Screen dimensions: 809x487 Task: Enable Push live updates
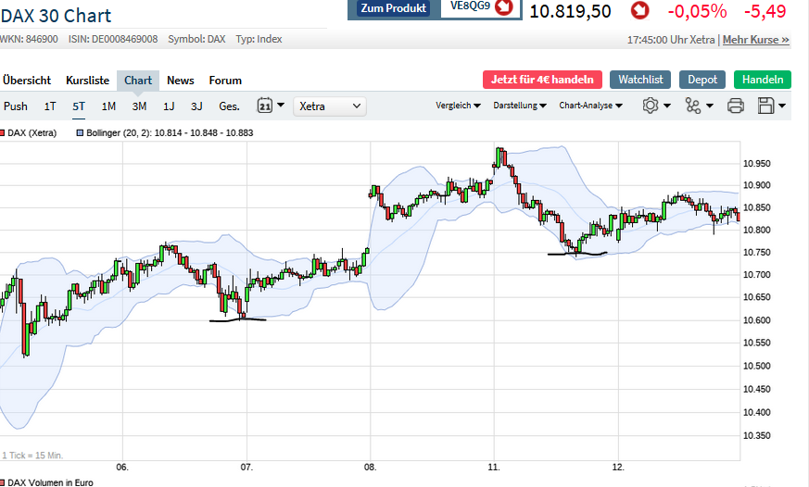coord(16,106)
